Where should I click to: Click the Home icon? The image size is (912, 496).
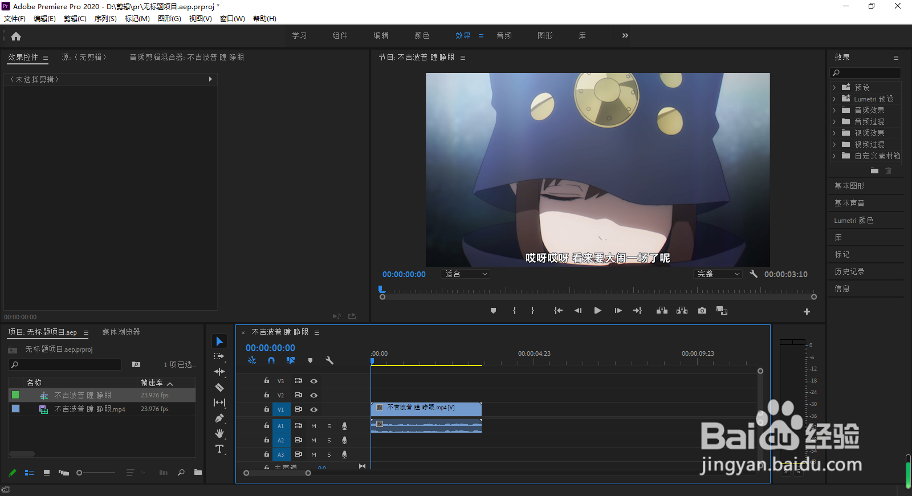(x=16, y=36)
